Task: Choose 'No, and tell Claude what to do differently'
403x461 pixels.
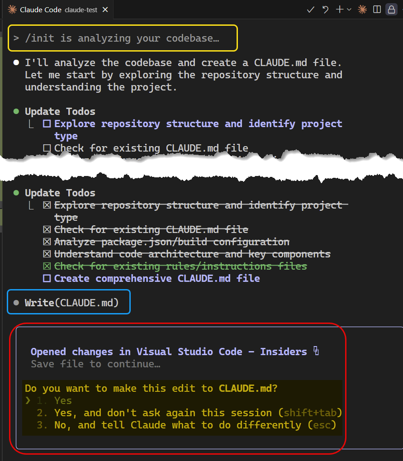Action: point(186,425)
